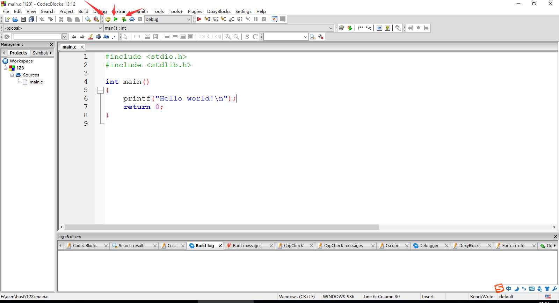Click the Zoom in magnifier icon
The height and width of the screenshot is (303, 559).
[x=228, y=37]
